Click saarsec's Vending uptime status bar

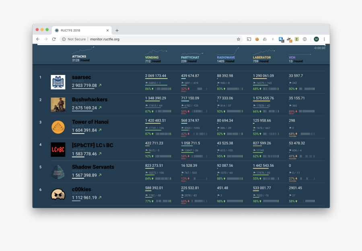tap(162, 89)
